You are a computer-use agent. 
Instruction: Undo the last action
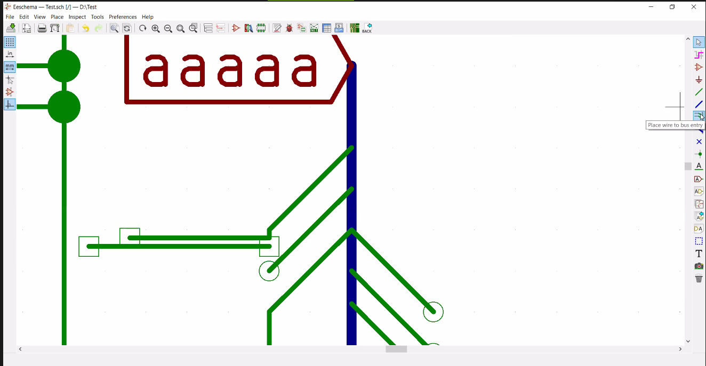pos(85,28)
